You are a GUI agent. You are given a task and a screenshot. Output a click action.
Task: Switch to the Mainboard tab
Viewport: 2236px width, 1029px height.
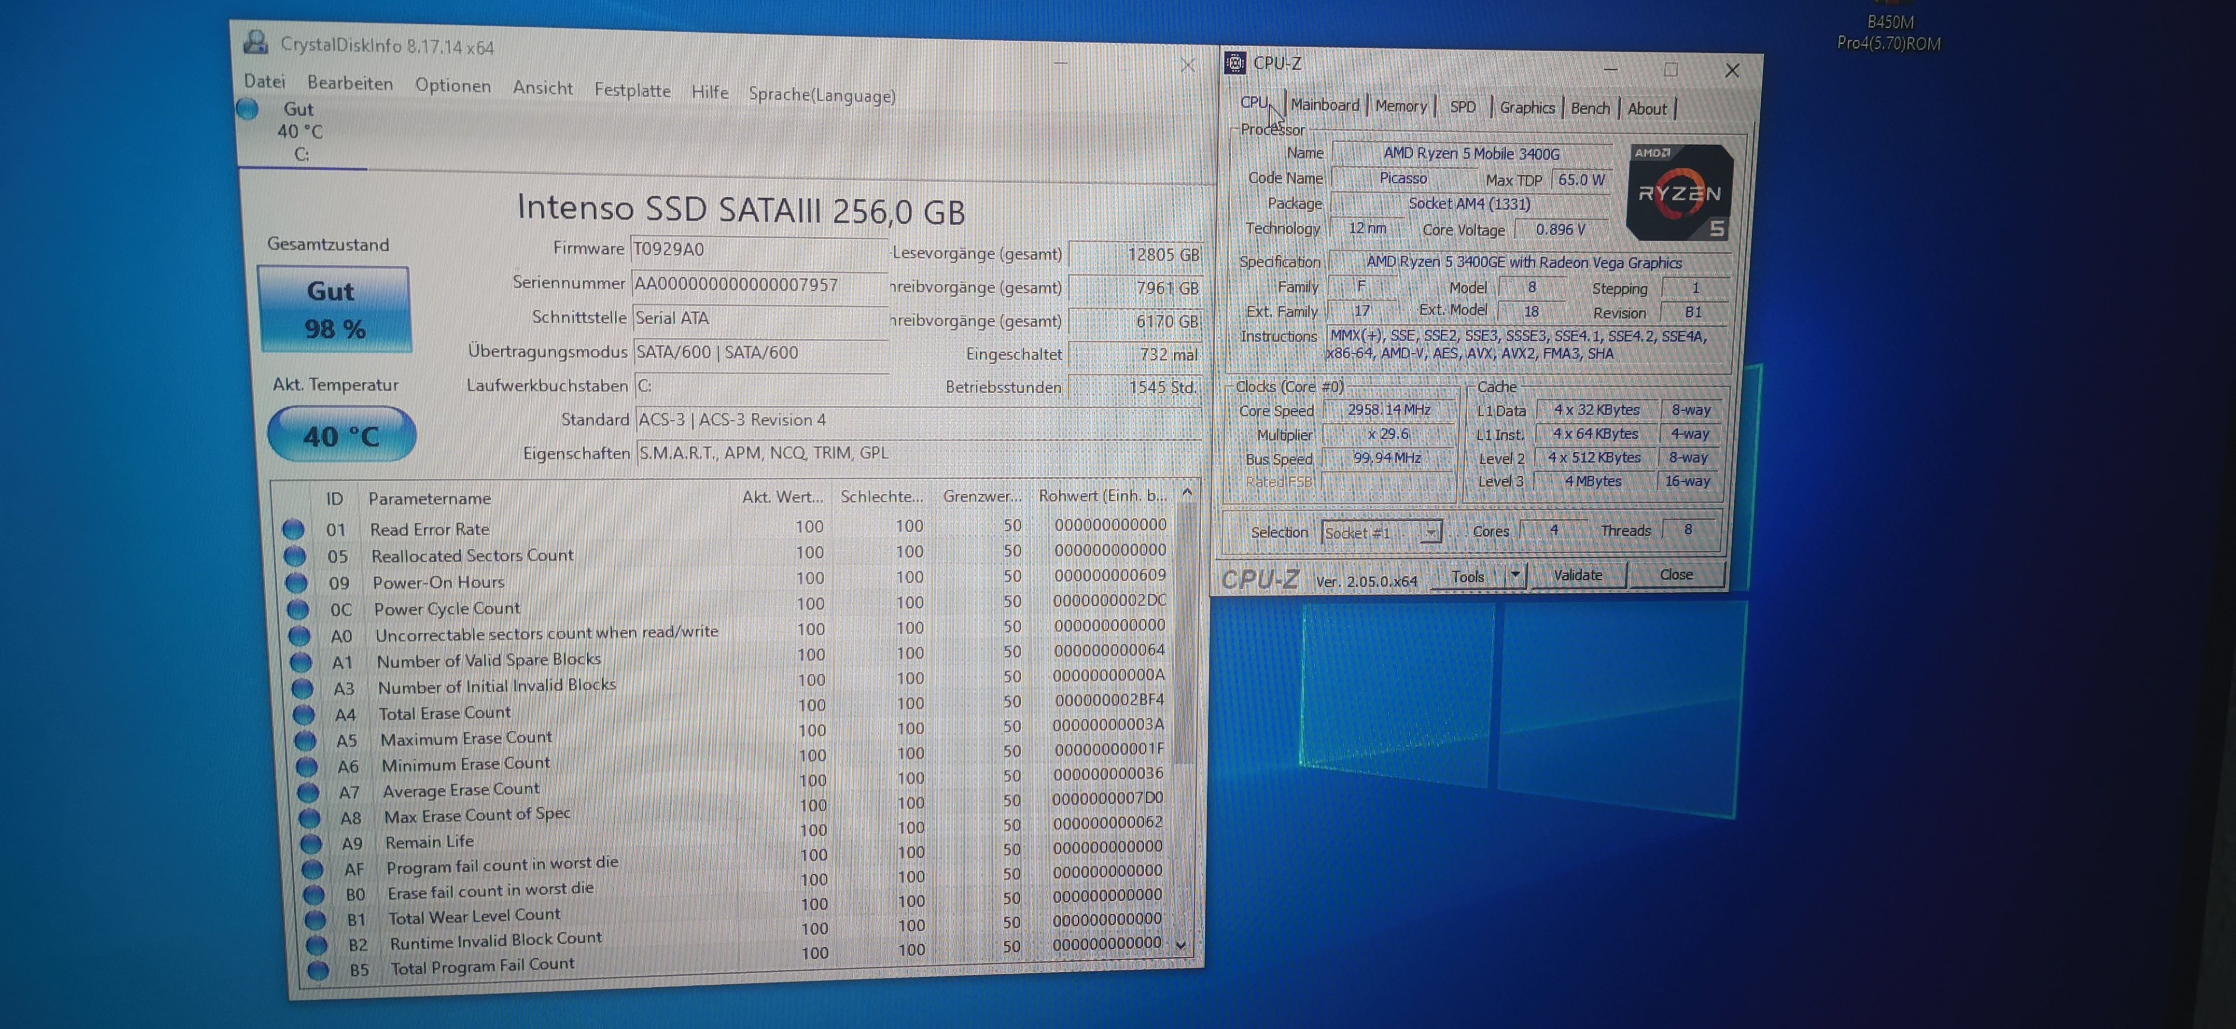coord(1325,105)
